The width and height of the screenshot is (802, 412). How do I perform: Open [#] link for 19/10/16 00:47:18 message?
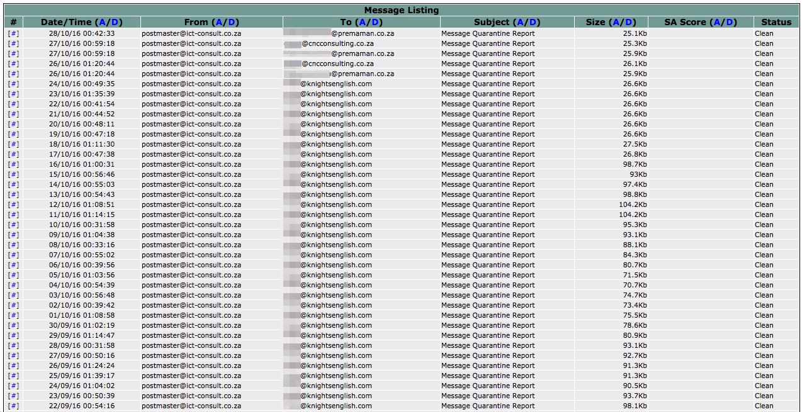13,134
